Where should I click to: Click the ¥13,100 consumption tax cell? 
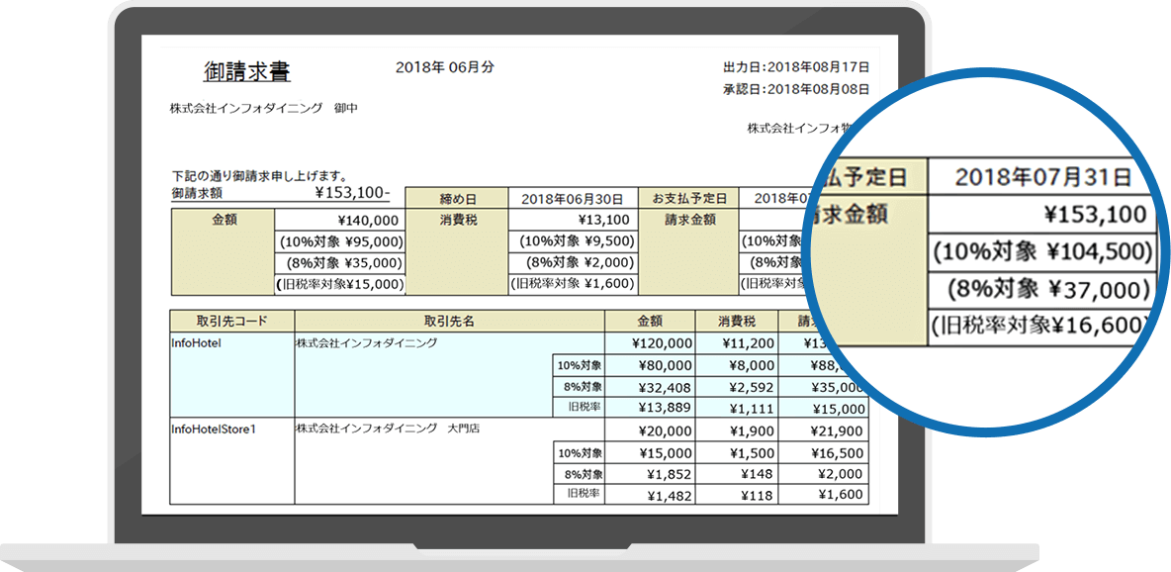coord(573,220)
